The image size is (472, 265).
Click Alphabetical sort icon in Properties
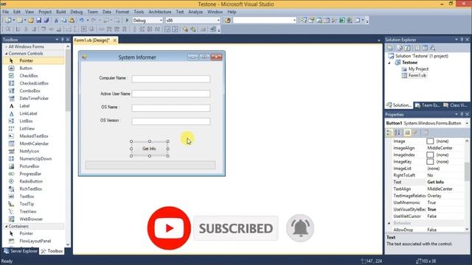398,132
